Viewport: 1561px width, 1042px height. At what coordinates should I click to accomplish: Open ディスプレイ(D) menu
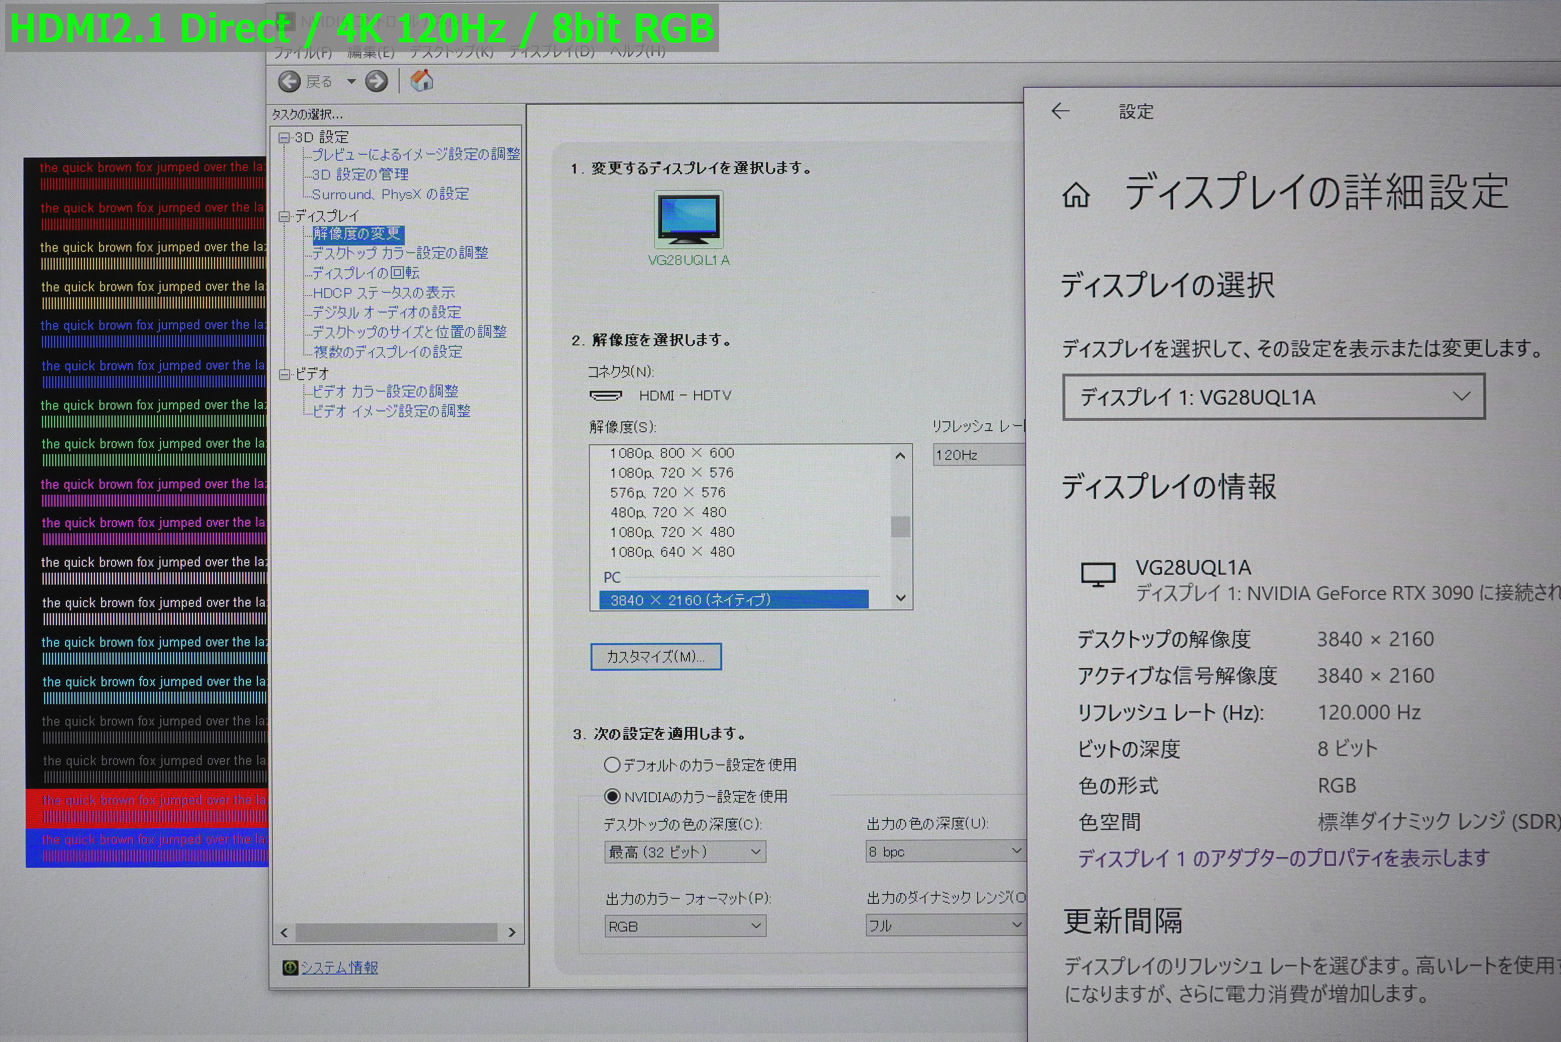pyautogui.click(x=552, y=52)
